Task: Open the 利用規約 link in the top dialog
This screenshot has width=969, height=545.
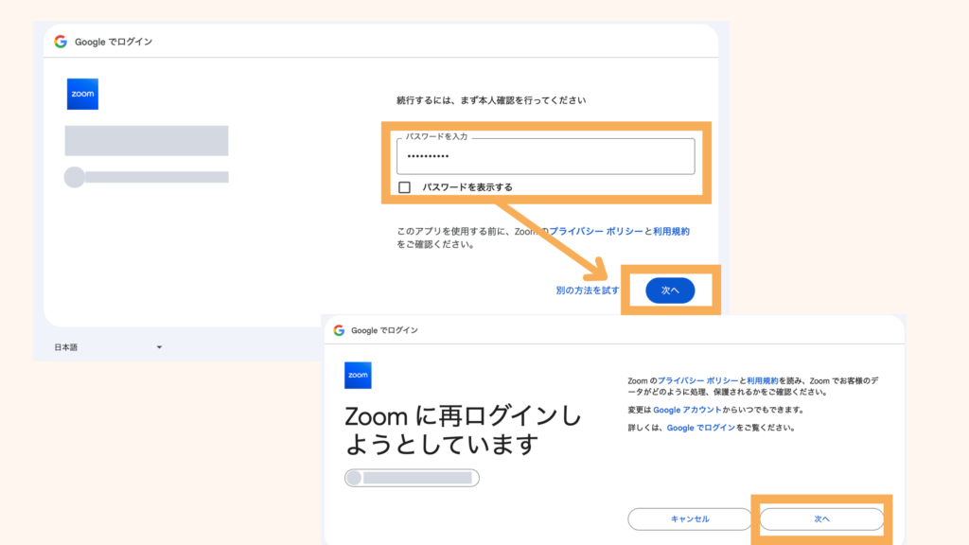Action: 672,230
